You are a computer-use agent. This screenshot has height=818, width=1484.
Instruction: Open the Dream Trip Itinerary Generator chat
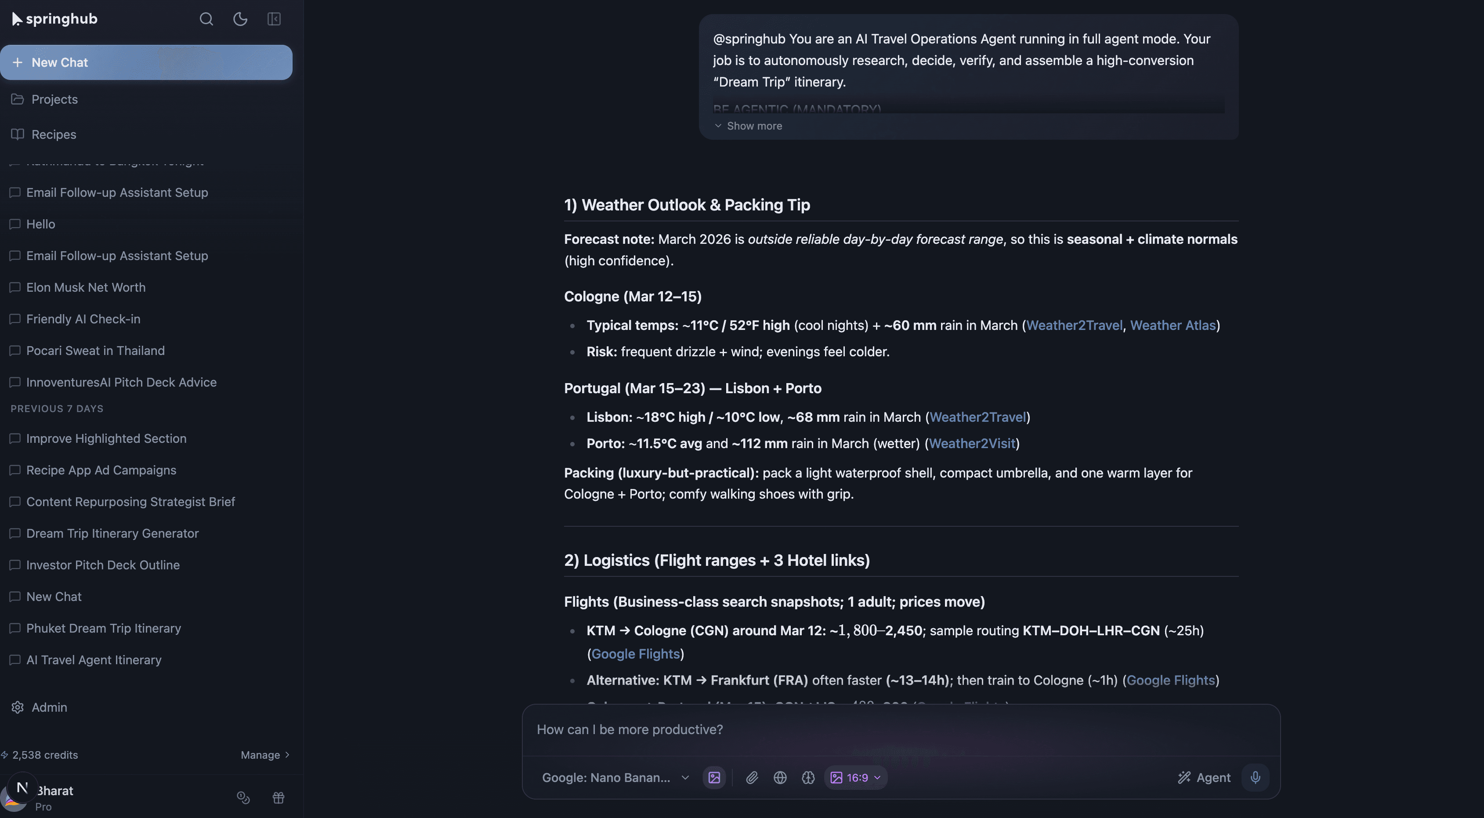[x=112, y=533]
